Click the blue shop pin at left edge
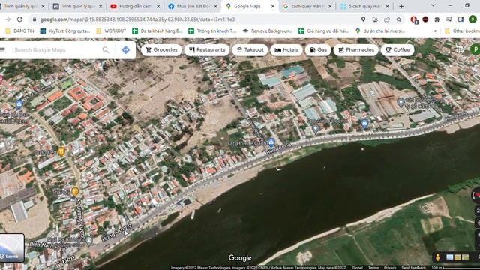Viewport: 480px width, 270px height. 19,104
